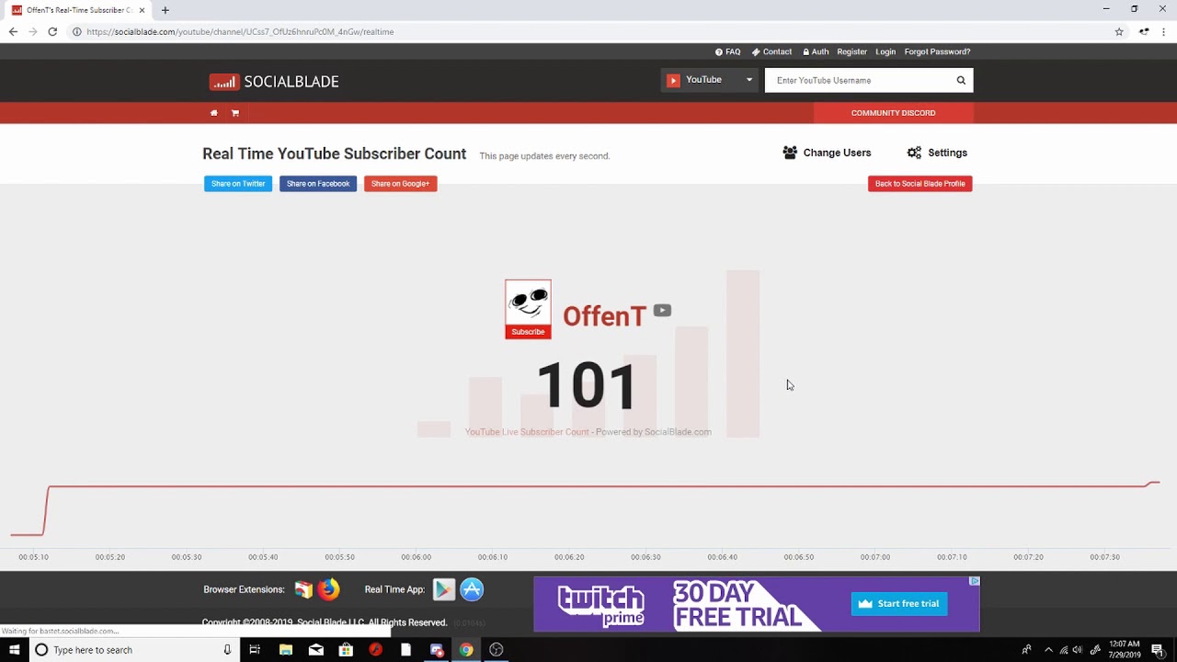The image size is (1177, 662).
Task: Click Back to Social Blade Profile
Action: coord(920,184)
